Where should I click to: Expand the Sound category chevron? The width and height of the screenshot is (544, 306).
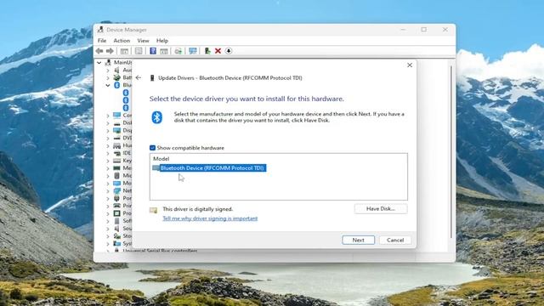point(108,229)
